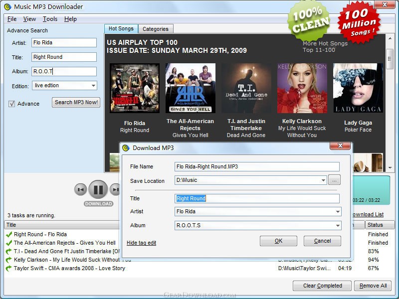Click the Music MP3 Downloader title bar icon

[7, 7]
